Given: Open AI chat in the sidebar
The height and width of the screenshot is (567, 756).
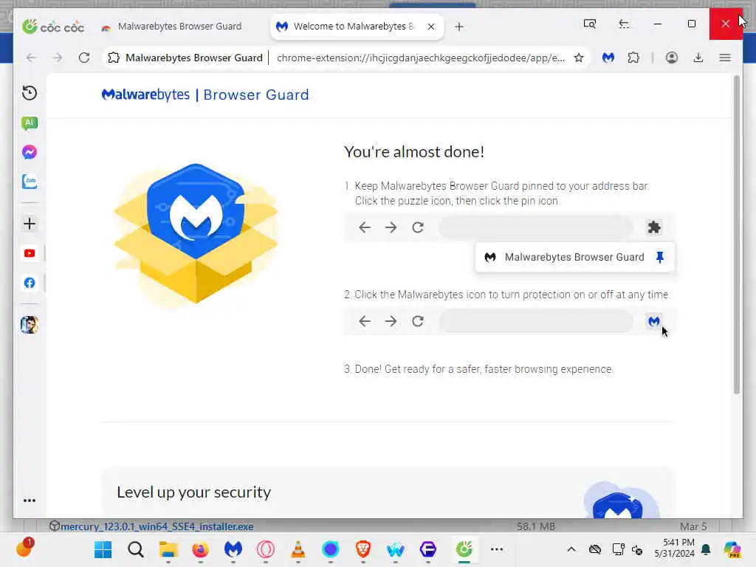Looking at the screenshot, I should [30, 123].
